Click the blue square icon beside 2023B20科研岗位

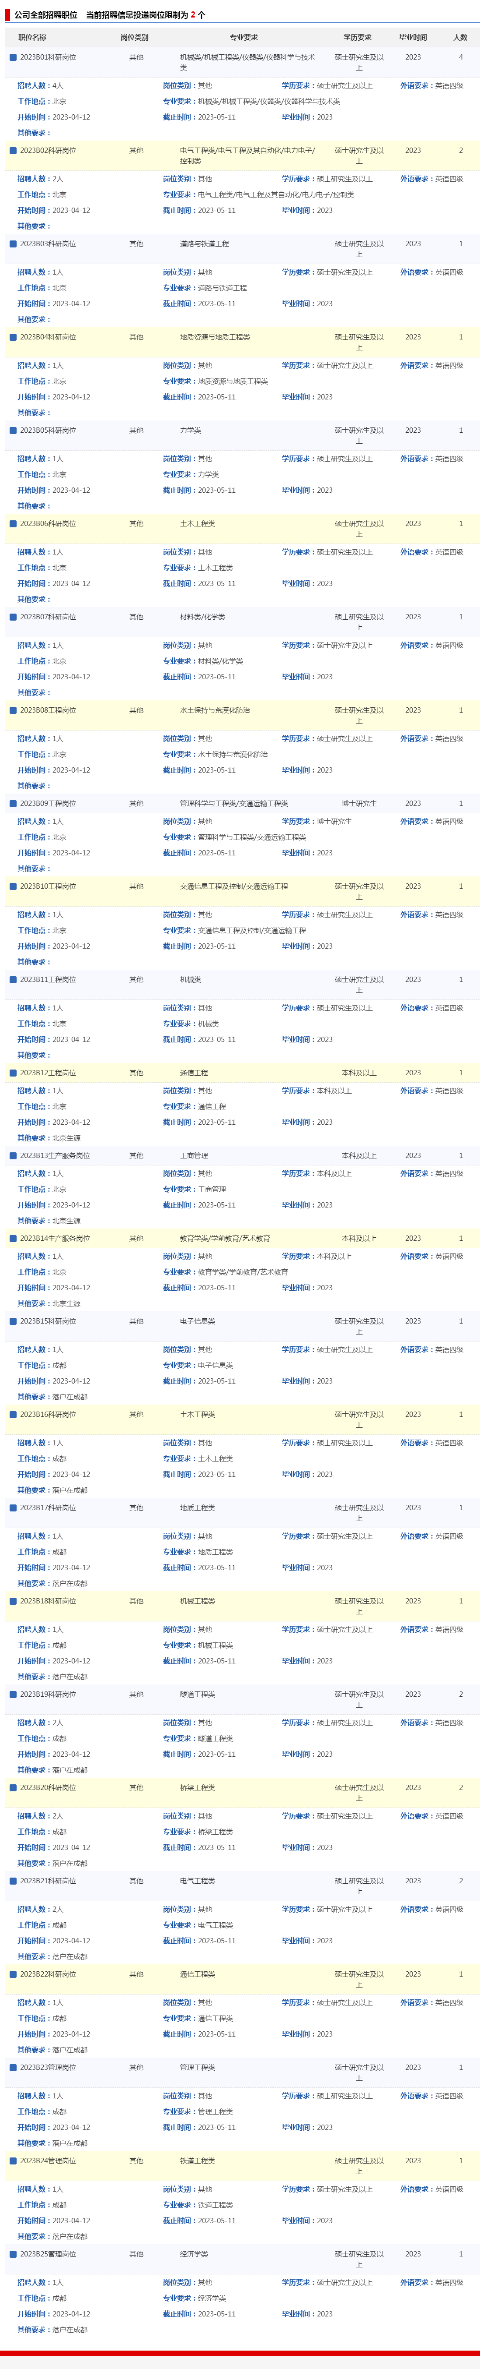point(13,1788)
